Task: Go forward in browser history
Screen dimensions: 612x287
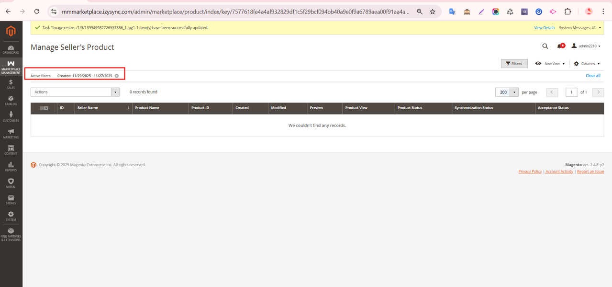Action: (22, 11)
